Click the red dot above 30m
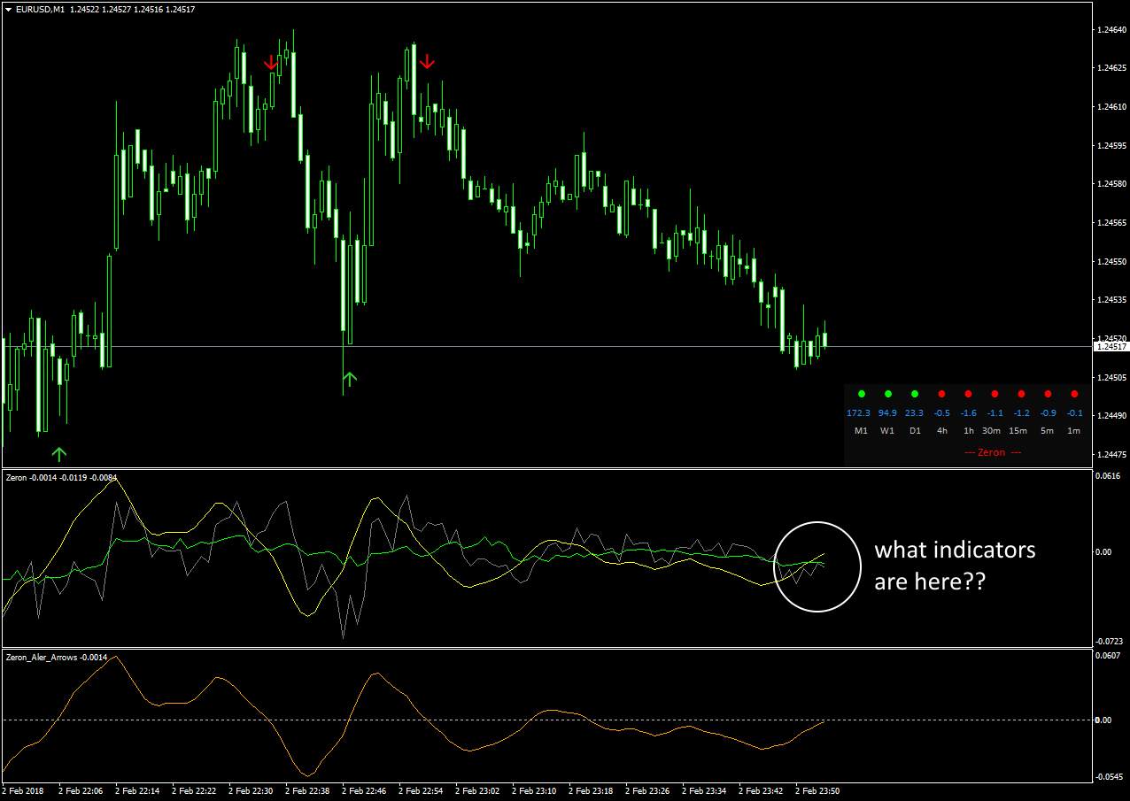The width and height of the screenshot is (1130, 801). 995,394
